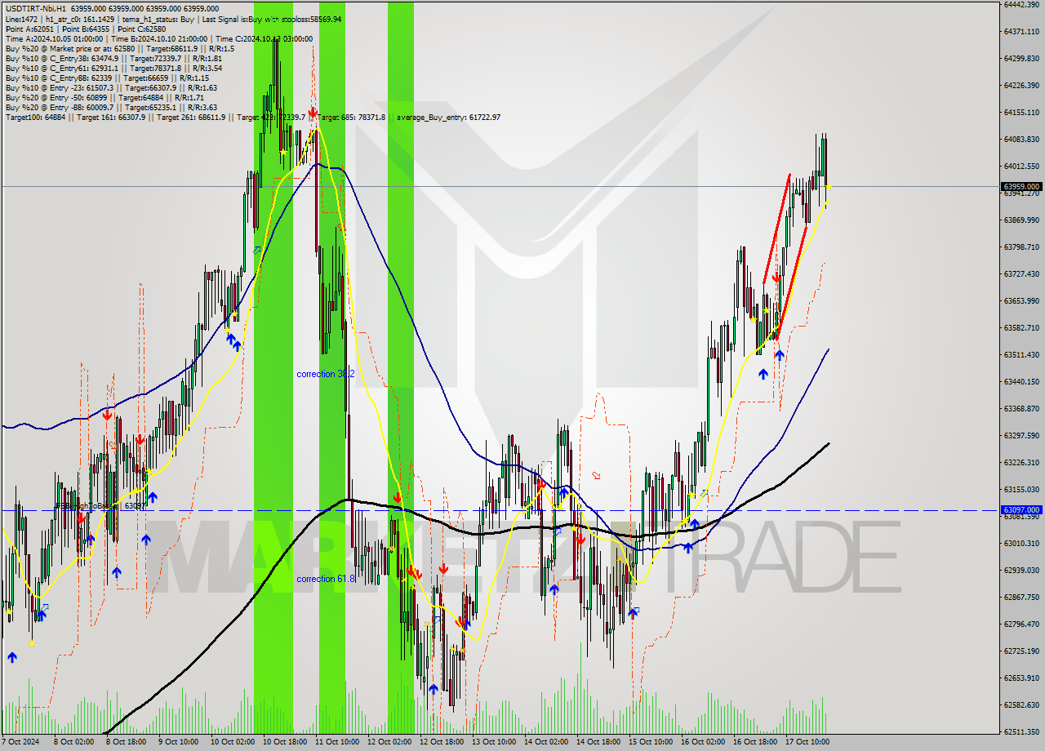Click the '10 Oct 02:00' time axis label
Screen dimensions: 1045x751
[x=232, y=742]
